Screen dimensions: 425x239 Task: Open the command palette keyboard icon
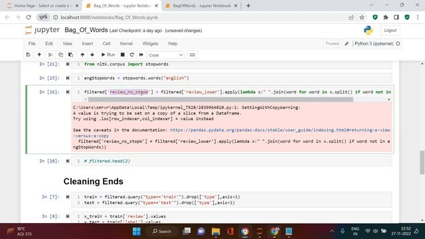(192, 54)
